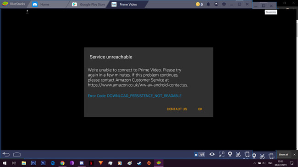Click the small blue icon left of keyboard
298x167 pixels.
196,154
